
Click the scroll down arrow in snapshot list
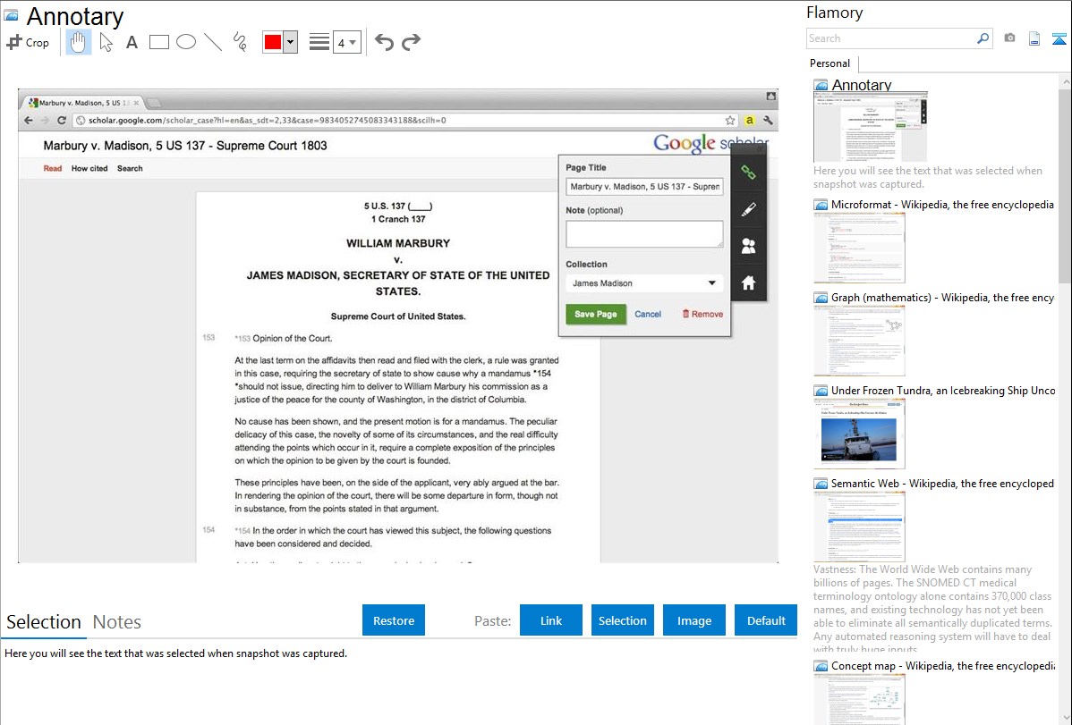pyautogui.click(x=1065, y=718)
